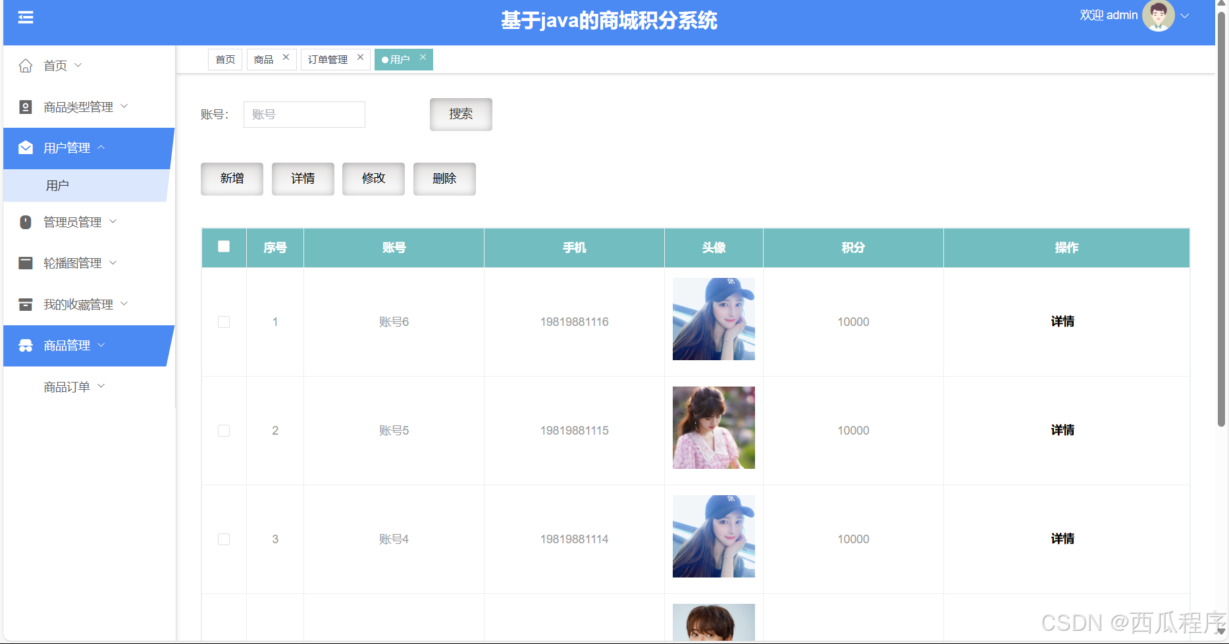This screenshot has height=644, width=1229.
Task: Click the avatar thumbnail of 账号5
Action: 714,427
